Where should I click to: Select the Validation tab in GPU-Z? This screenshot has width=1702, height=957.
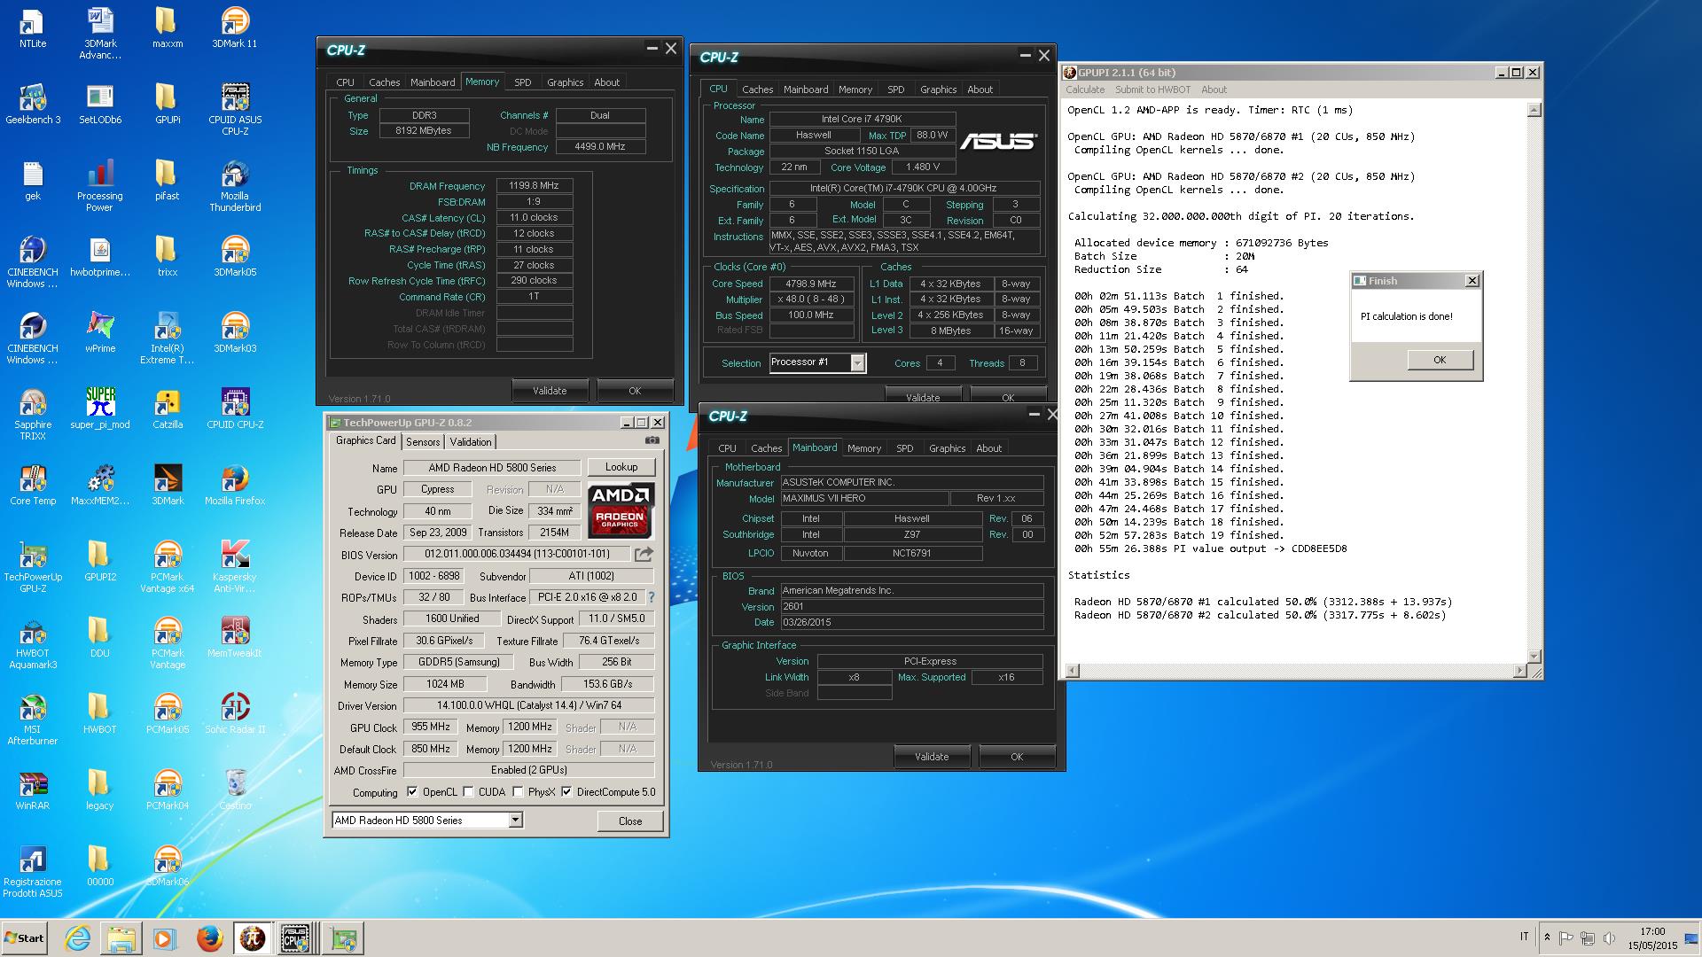tap(471, 441)
